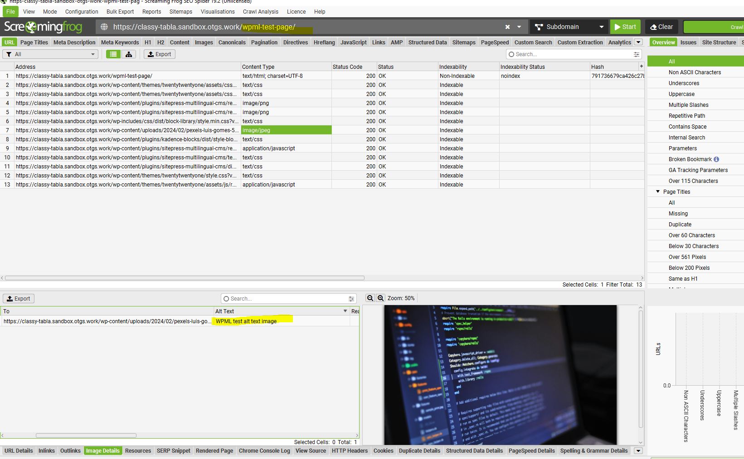Zoom in the image preview
The height and width of the screenshot is (459, 744).
(380, 298)
